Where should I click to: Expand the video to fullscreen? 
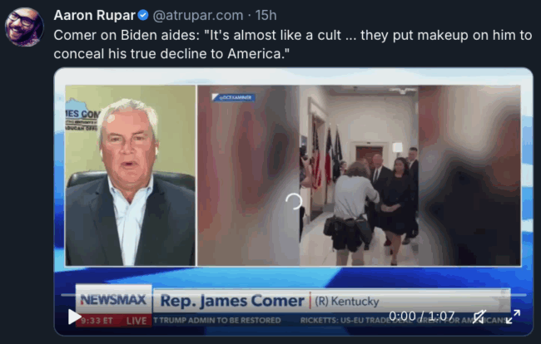[x=513, y=317]
